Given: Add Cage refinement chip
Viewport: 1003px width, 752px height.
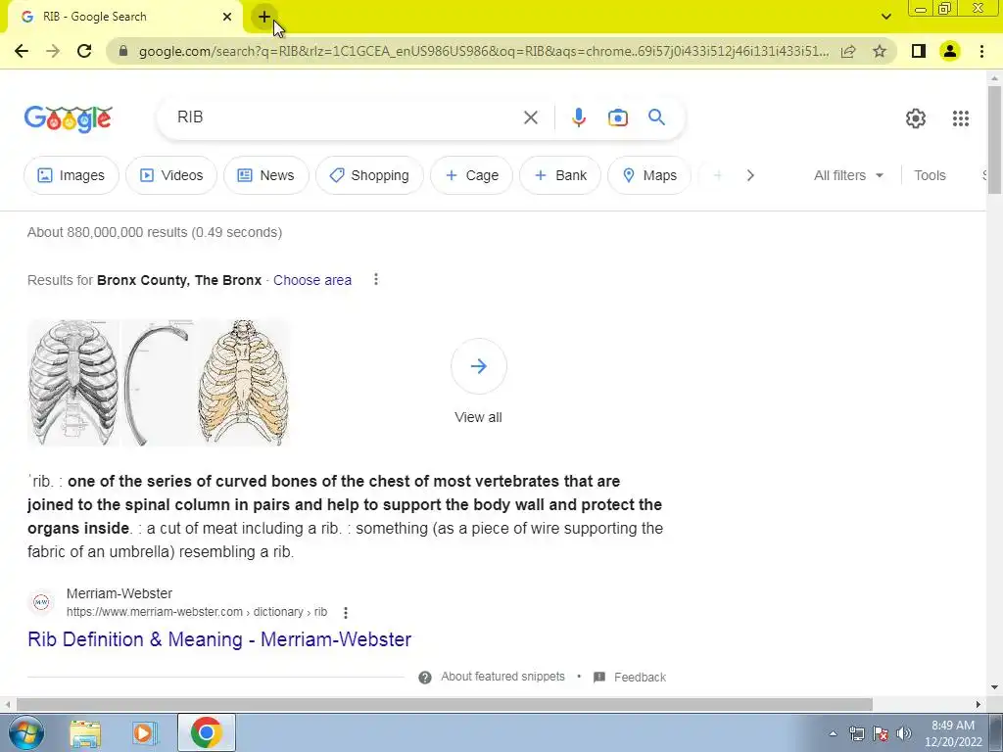Looking at the screenshot, I should 471,175.
